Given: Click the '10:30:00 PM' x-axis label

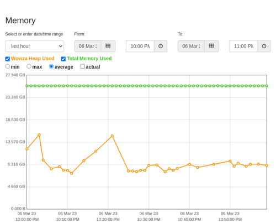Looking at the screenshot, I should coord(149,220).
